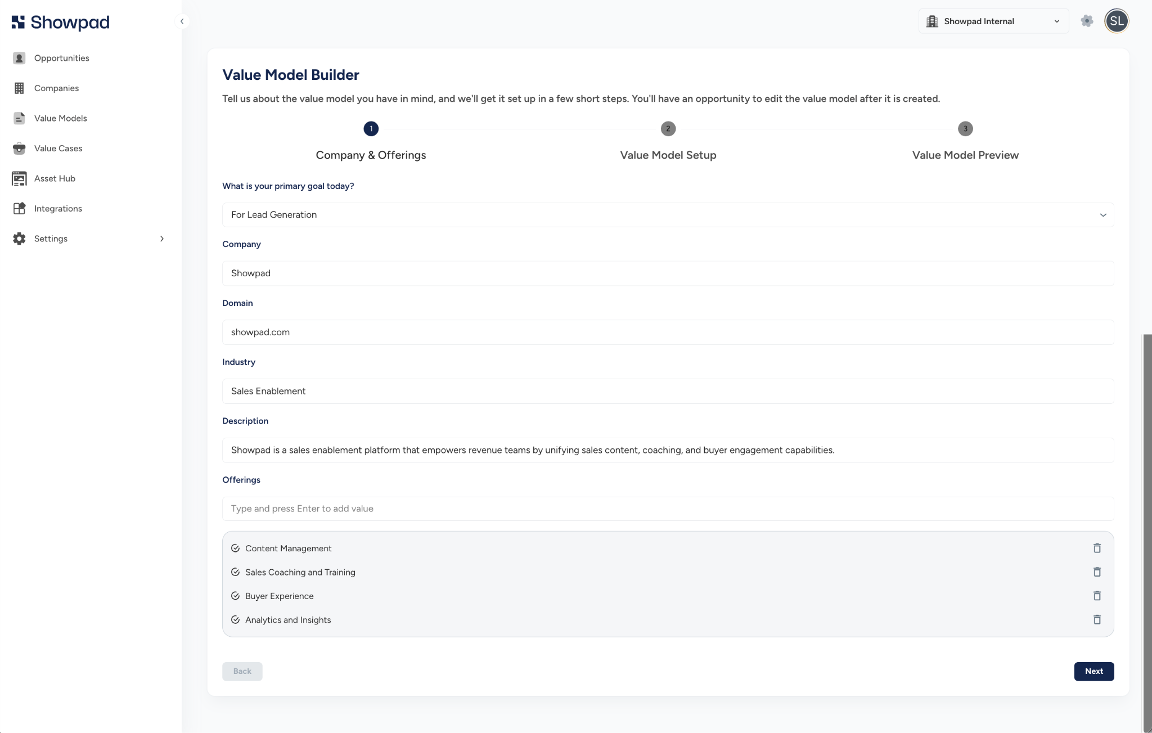Click the Company input field

pos(668,273)
